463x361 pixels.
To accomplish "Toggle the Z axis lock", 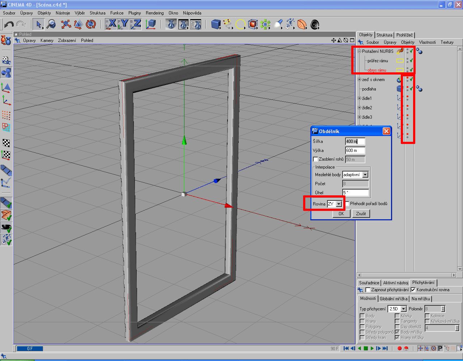I will coord(136,24).
